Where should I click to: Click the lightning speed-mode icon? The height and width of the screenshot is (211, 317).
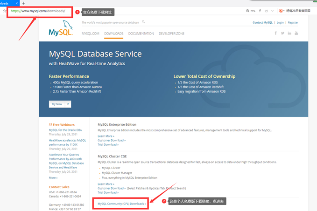[x=260, y=11]
